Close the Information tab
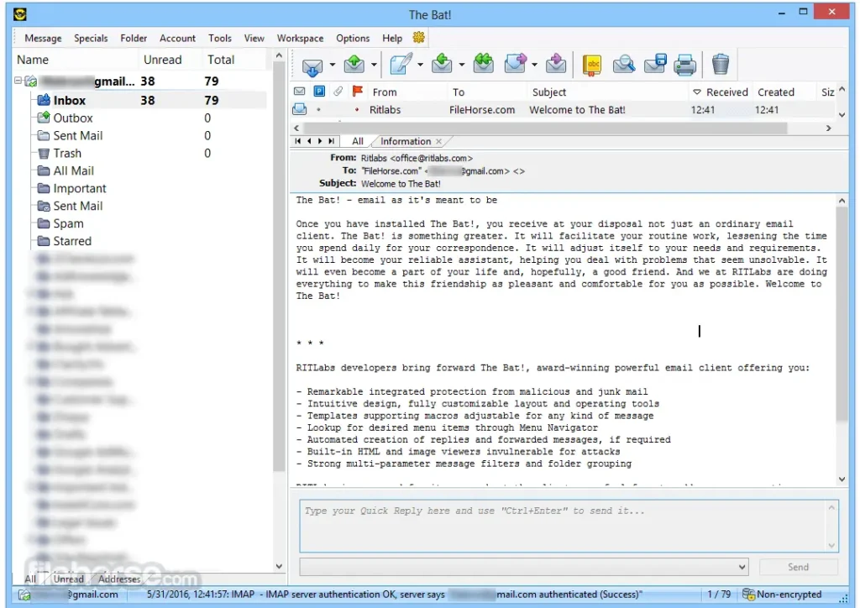This screenshot has width=860, height=608. coord(440,141)
